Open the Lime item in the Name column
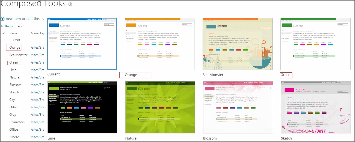 (x=13, y=70)
